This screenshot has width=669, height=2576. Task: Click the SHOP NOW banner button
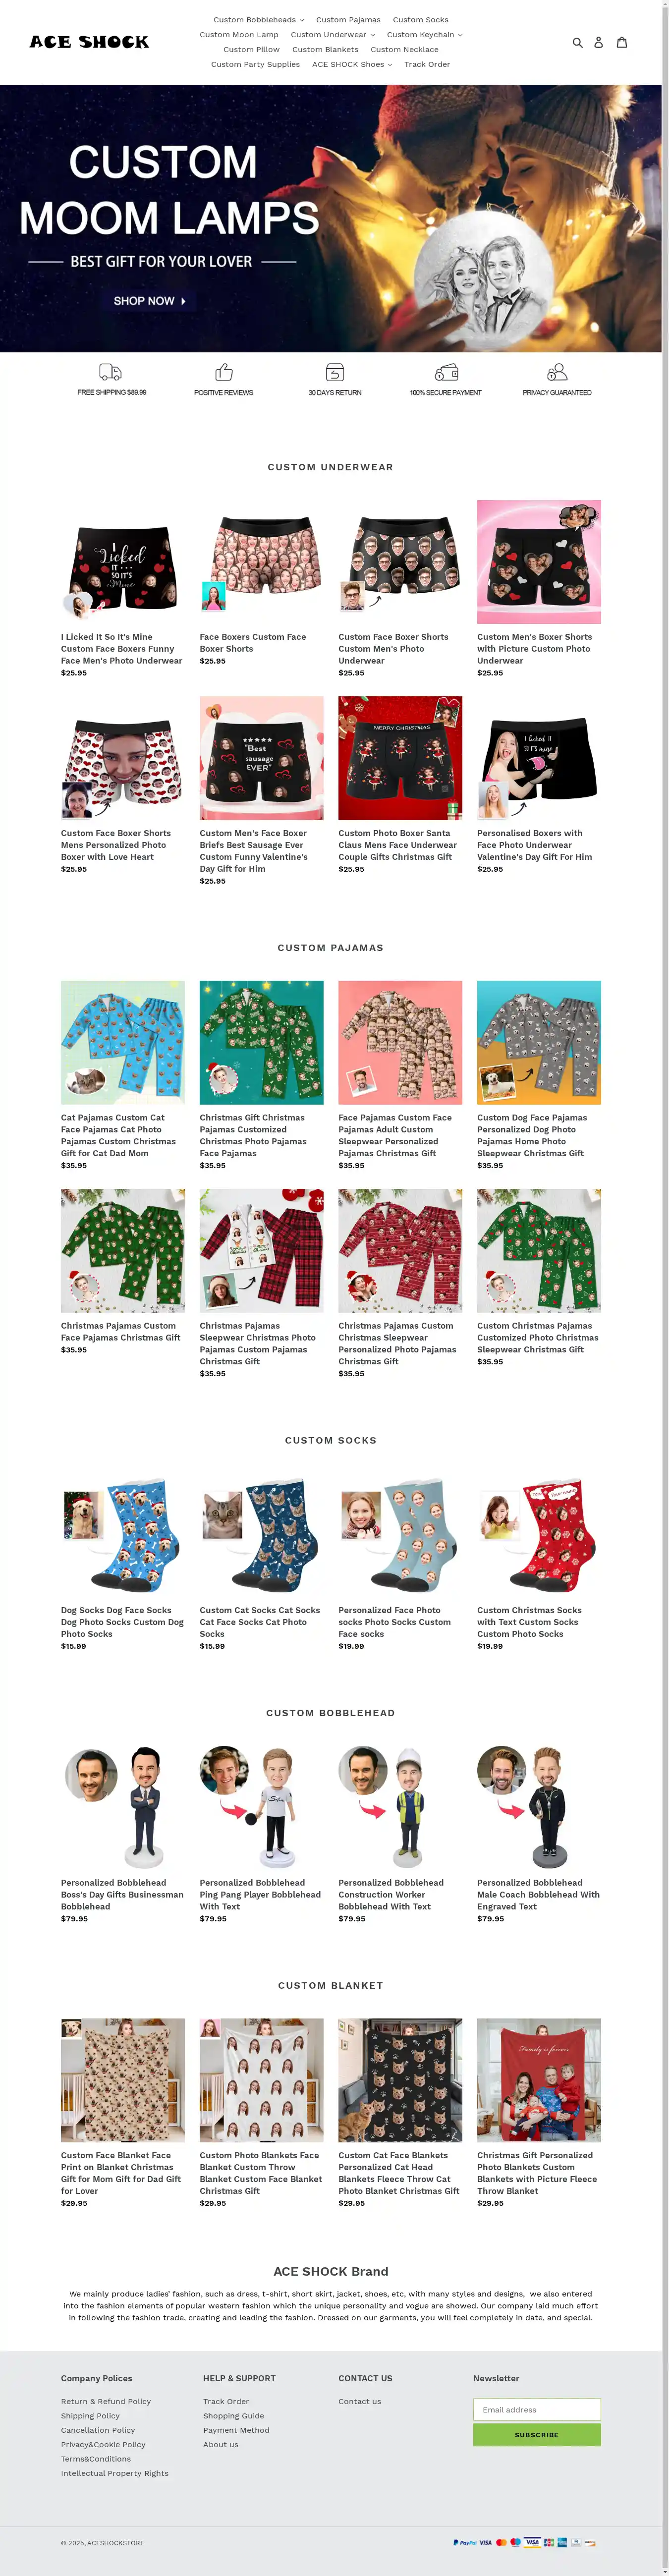pyautogui.click(x=149, y=301)
